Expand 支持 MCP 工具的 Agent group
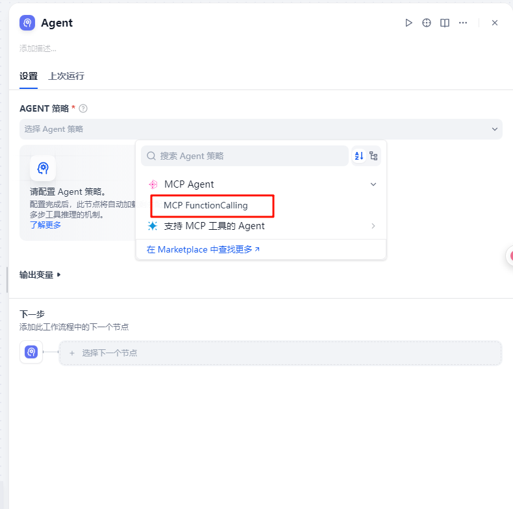Image resolution: width=513 pixels, height=509 pixels. pyautogui.click(x=373, y=226)
